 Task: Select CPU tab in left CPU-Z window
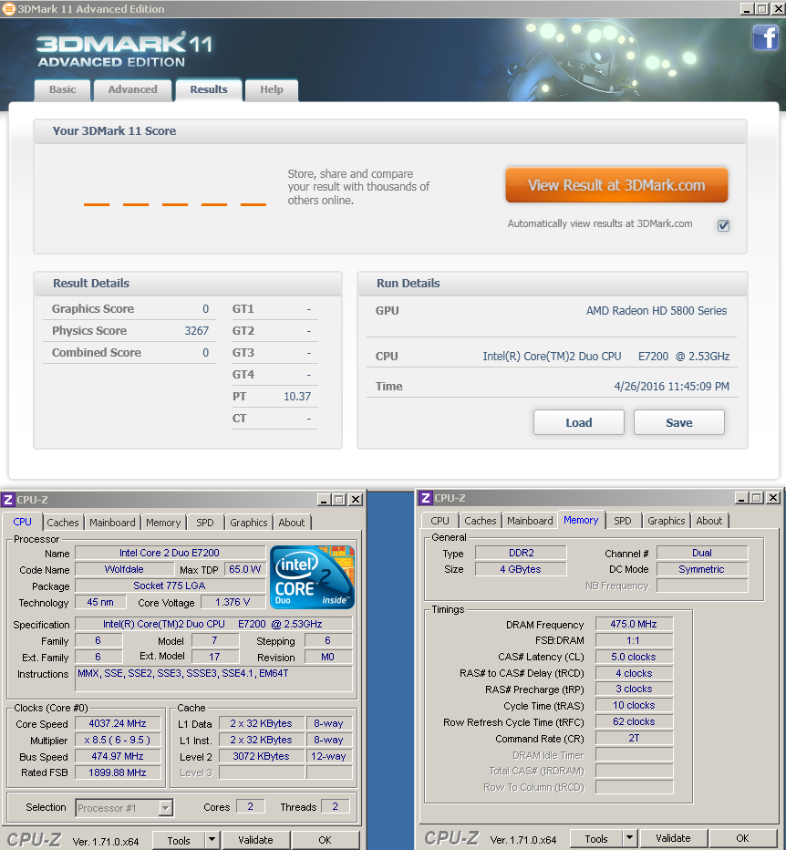22,522
